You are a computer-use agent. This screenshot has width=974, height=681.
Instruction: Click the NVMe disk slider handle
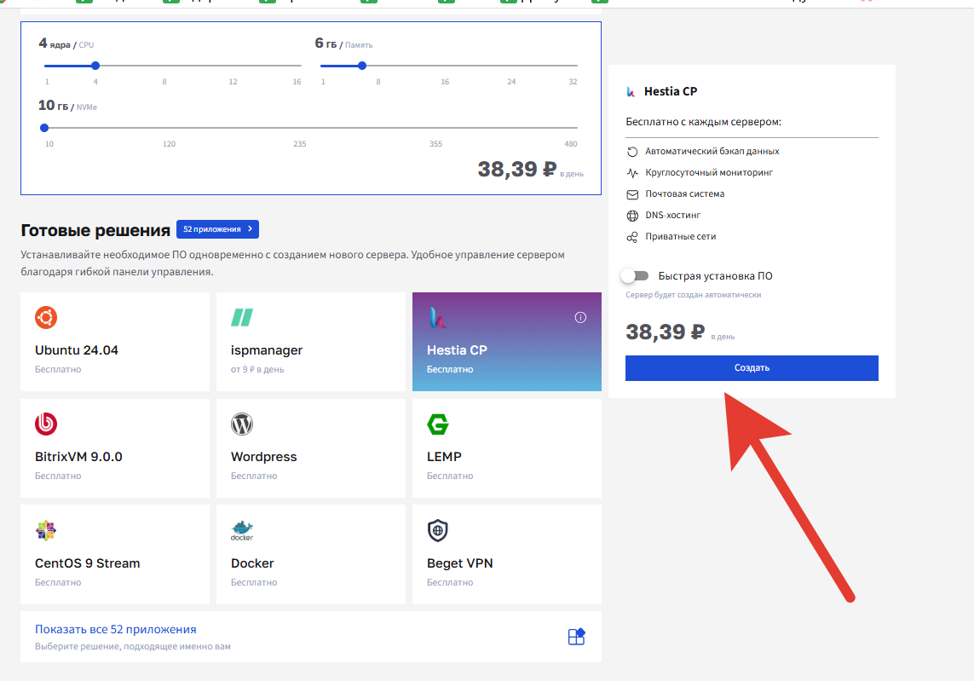[x=44, y=128]
